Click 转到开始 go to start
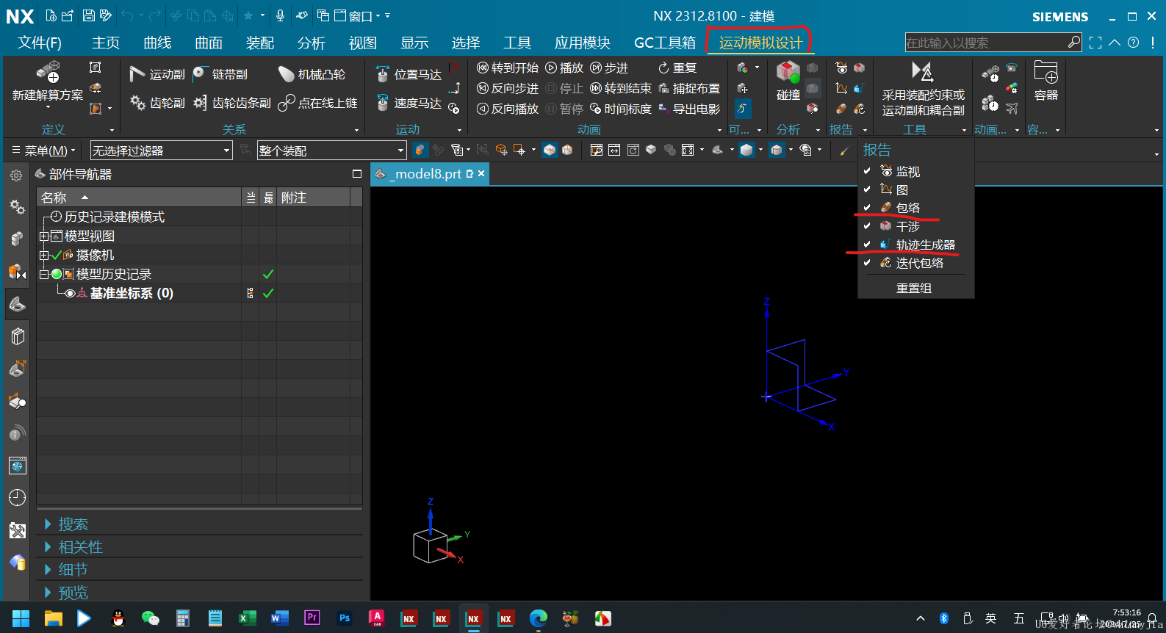Screen dimensions: 1166x633 508,68
